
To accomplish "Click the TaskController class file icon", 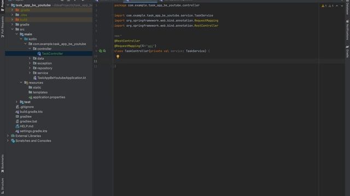I will (39, 53).
